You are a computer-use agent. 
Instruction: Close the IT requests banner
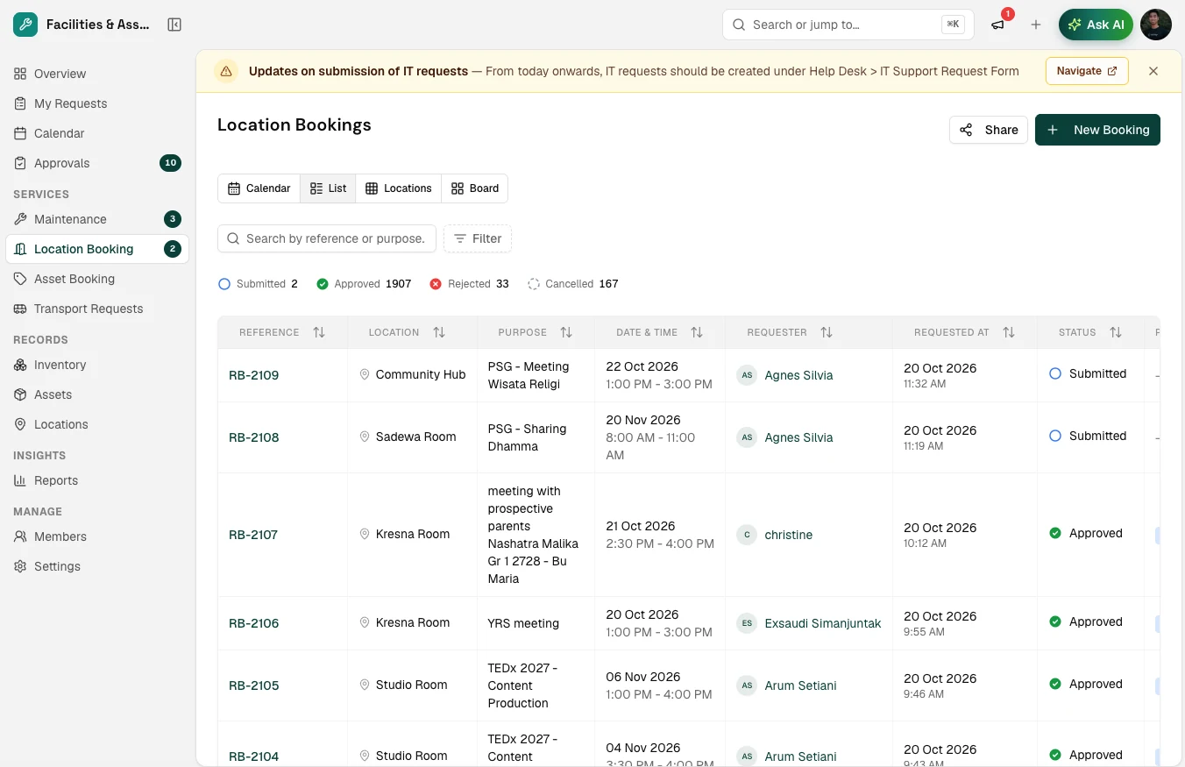(x=1153, y=71)
